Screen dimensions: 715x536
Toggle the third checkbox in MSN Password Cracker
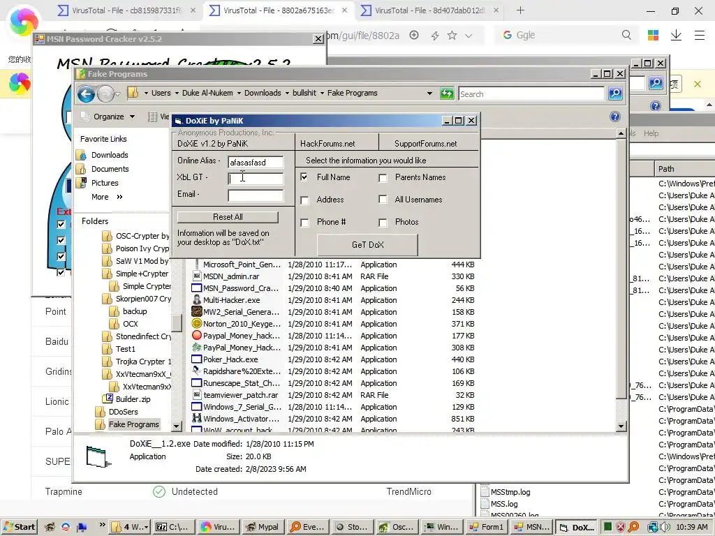[61, 256]
